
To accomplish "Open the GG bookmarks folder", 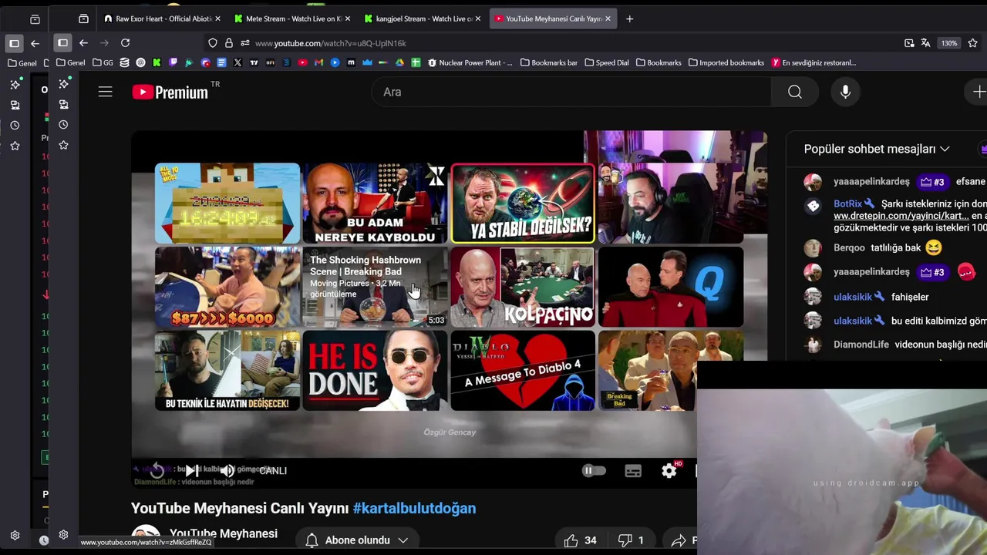I will coord(103,62).
